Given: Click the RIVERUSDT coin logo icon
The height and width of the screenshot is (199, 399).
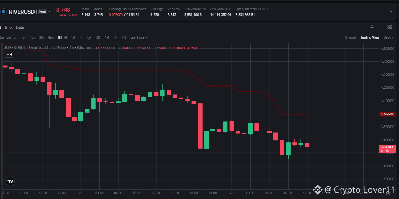Looking at the screenshot, I should 4,12.
